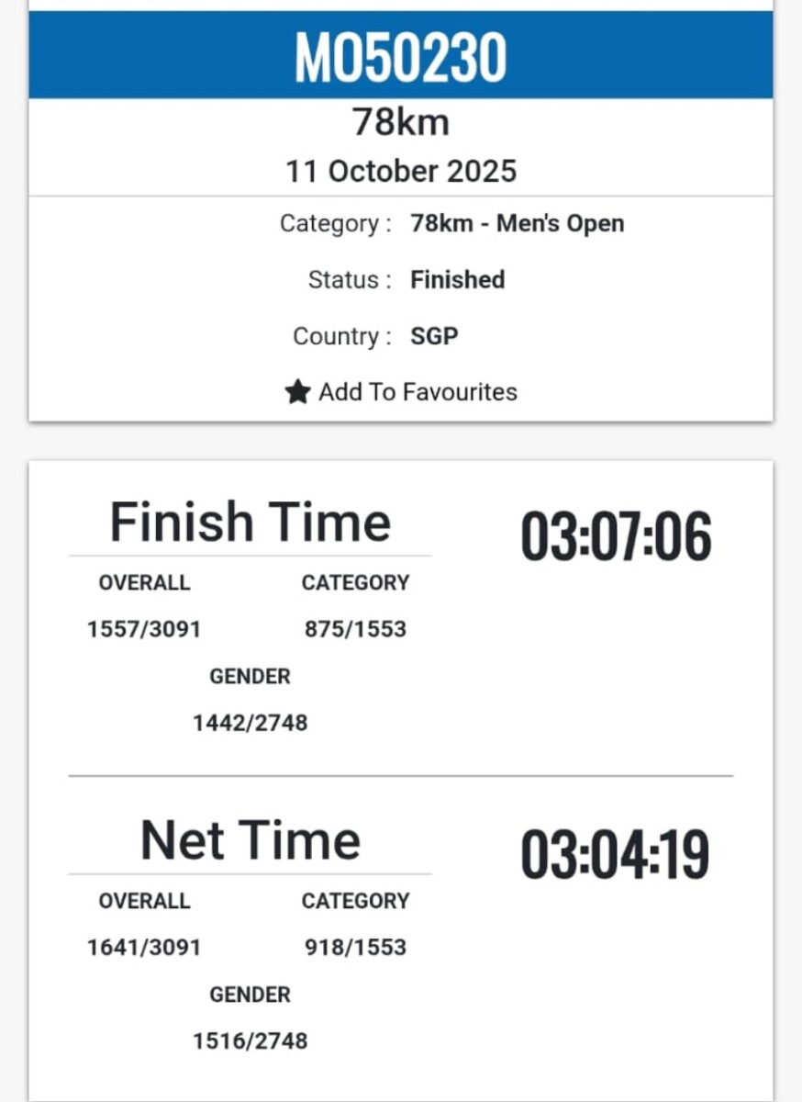The height and width of the screenshot is (1102, 802).
Task: Click the 11 October 2025 date
Action: click(401, 171)
